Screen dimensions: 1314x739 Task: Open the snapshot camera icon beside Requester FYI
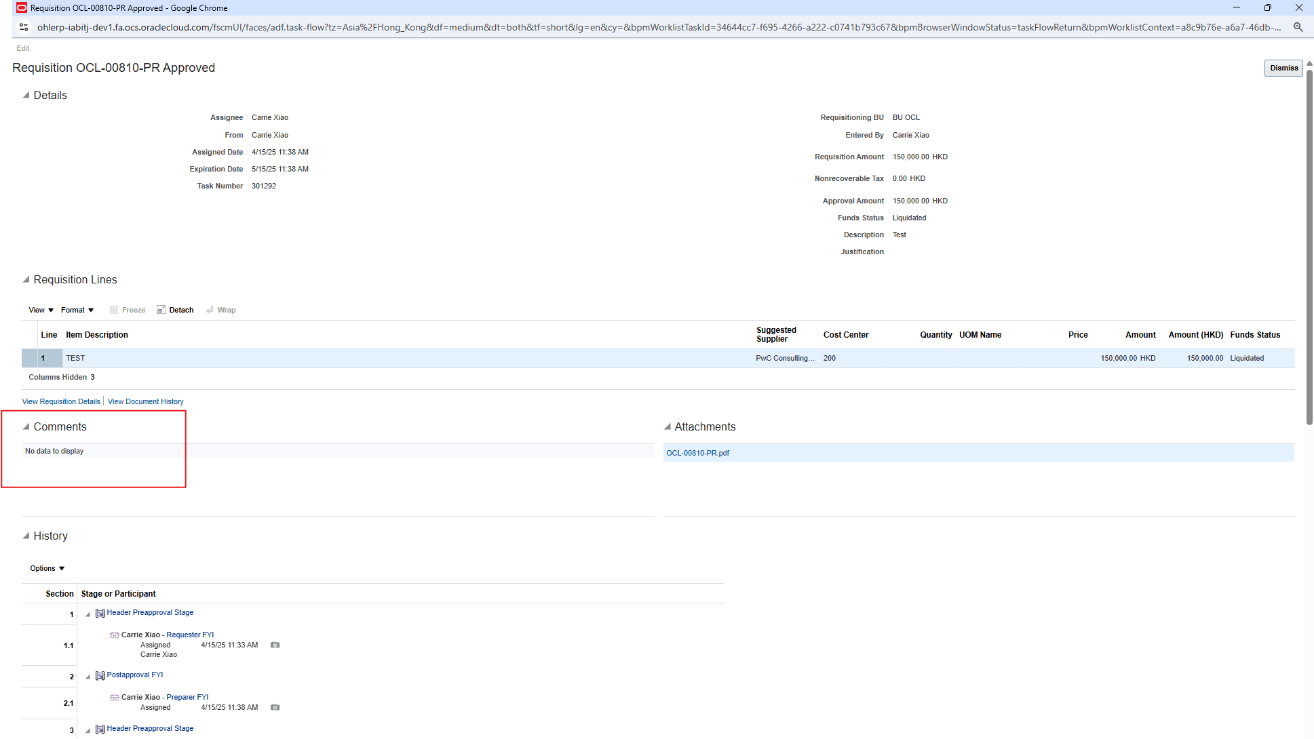point(275,645)
